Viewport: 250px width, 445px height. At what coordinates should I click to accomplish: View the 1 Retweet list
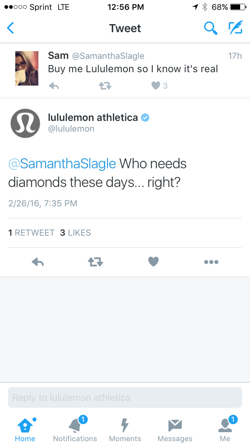point(31,233)
